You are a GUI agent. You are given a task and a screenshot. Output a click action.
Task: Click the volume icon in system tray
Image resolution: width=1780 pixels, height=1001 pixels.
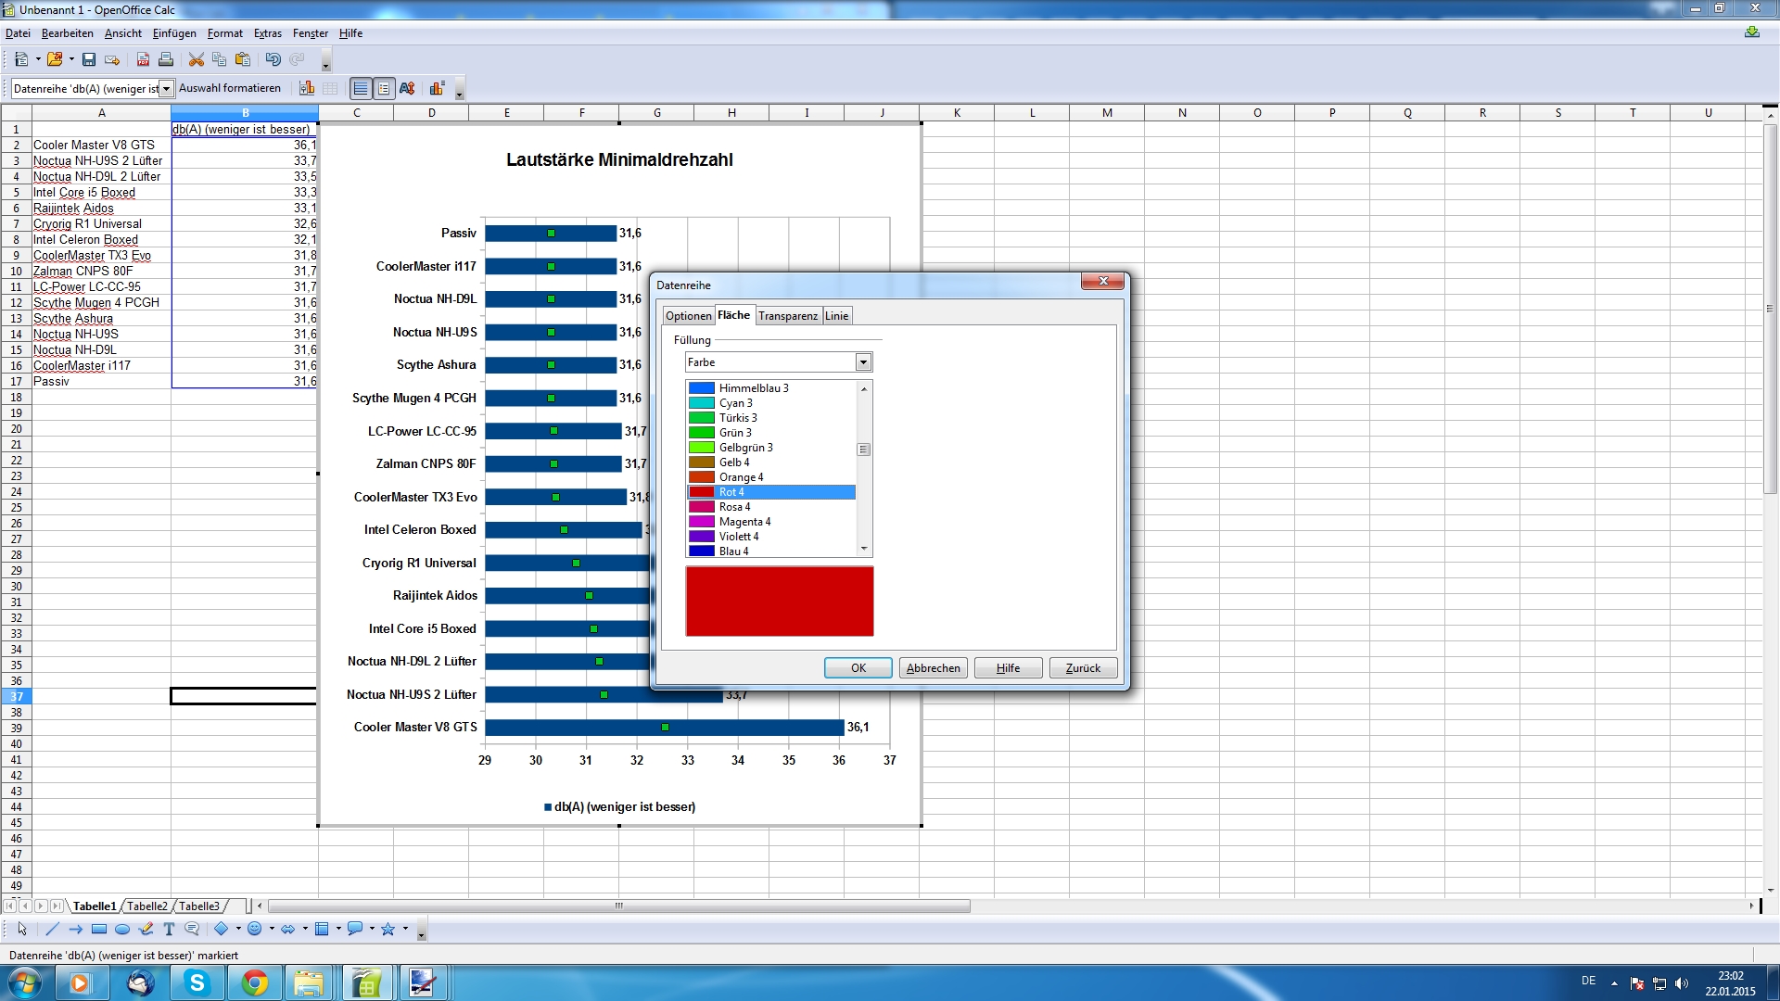1682,983
